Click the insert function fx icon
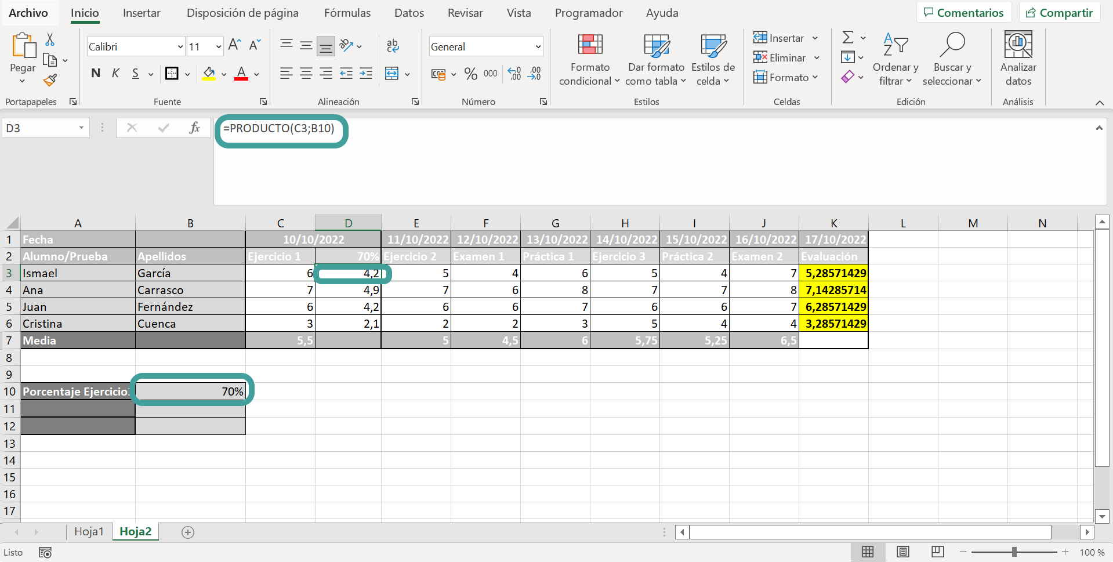 (194, 128)
